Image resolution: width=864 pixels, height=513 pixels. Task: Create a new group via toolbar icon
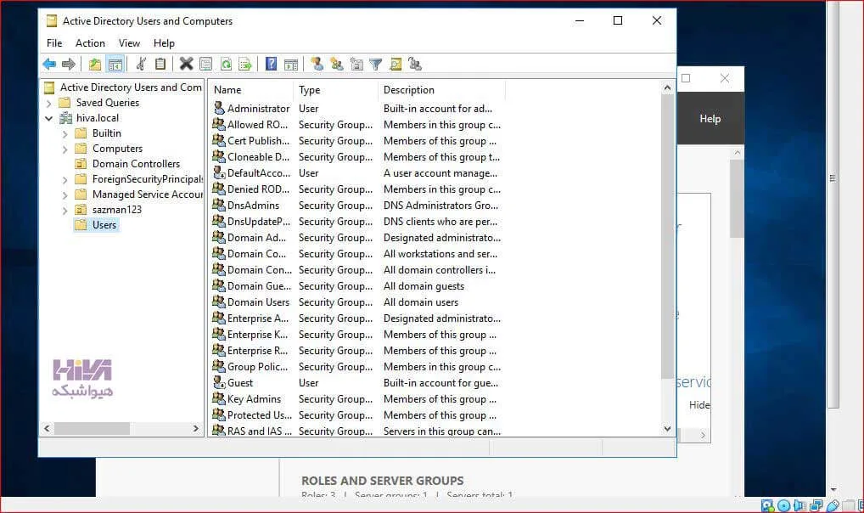point(337,64)
